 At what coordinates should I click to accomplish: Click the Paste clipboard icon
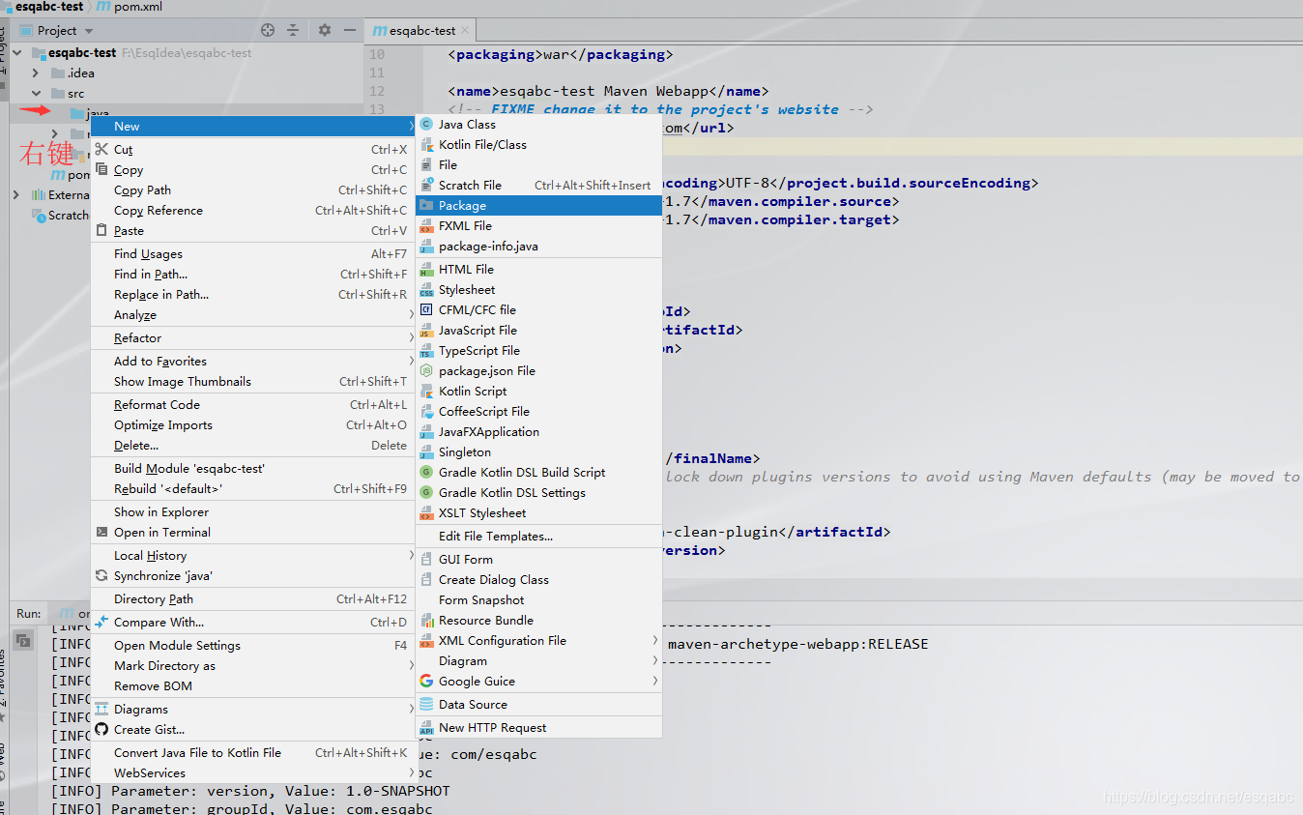101,231
